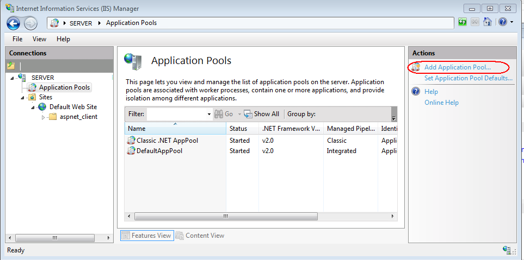The width and height of the screenshot is (524, 260).
Task: Click the Back navigation arrow button
Action: 14,23
